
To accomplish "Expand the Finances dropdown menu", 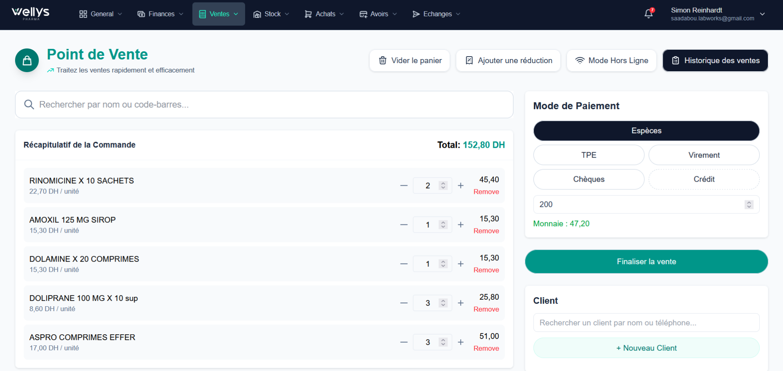I will click(x=160, y=14).
